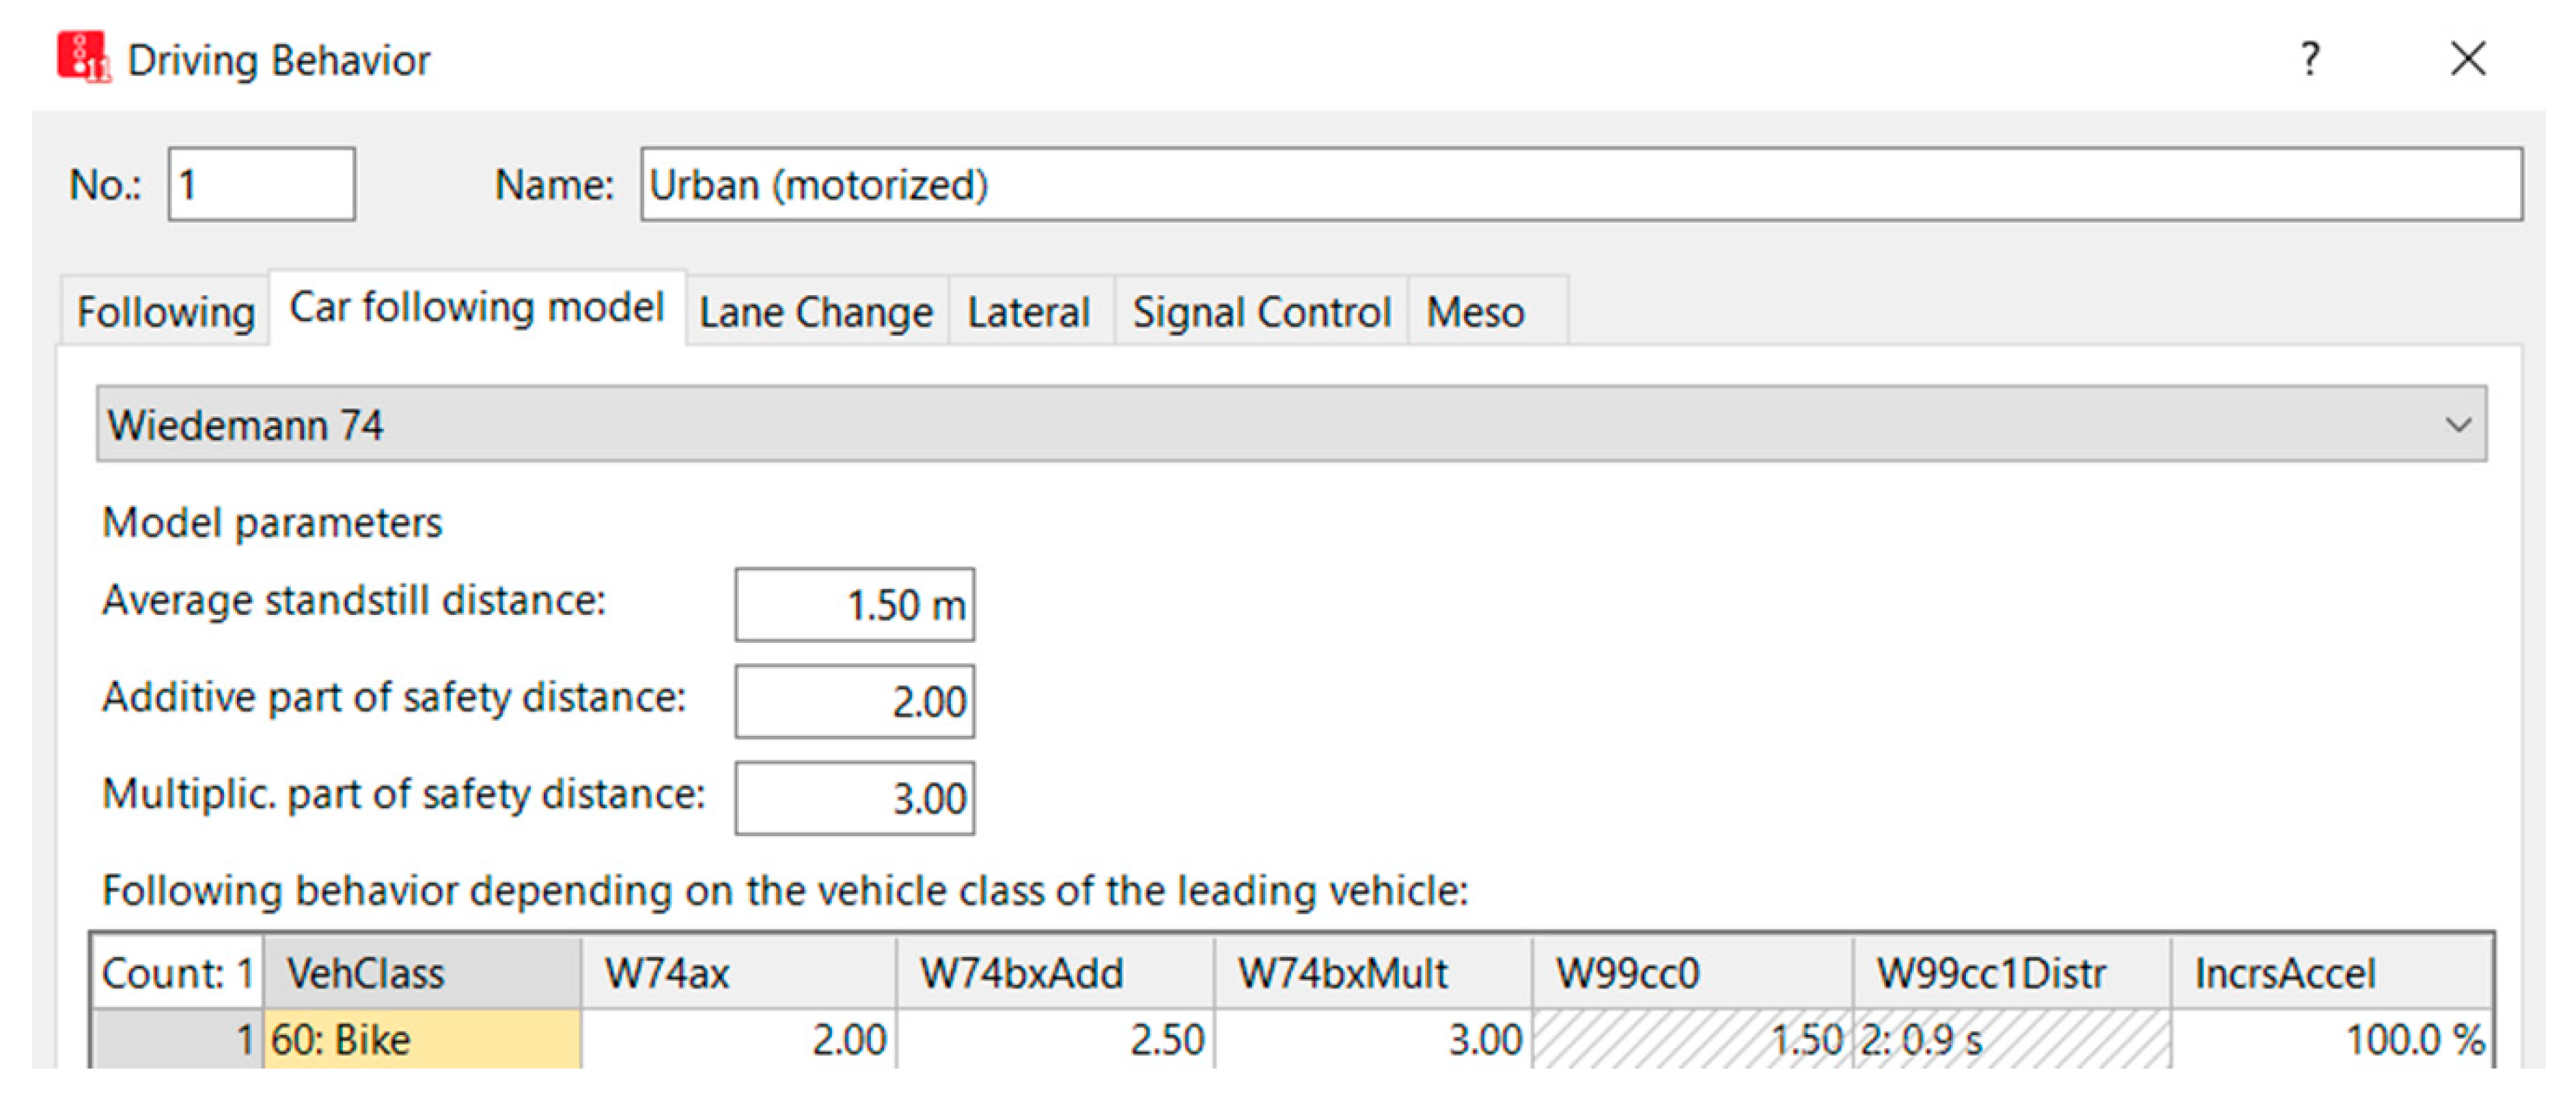Click the question mark help button
This screenshot has width=2576, height=1100.
tap(2309, 59)
